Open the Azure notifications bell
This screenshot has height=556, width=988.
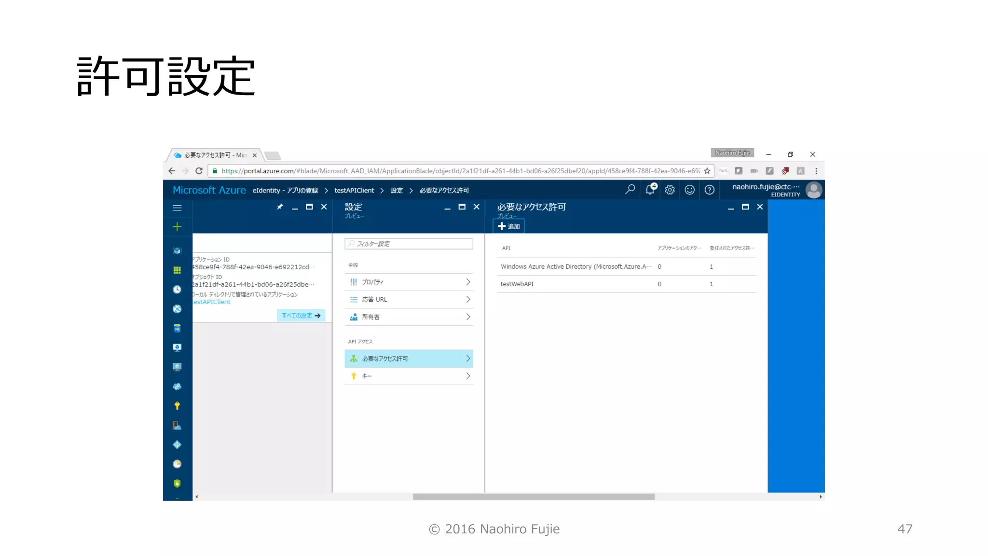650,190
